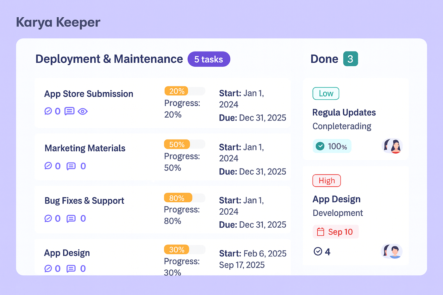Click the calendar icon beside Sep 10

[321, 231]
